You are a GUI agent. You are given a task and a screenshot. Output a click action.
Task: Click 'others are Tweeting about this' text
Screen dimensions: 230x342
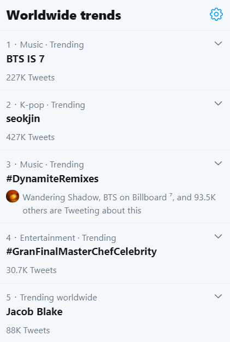click(x=82, y=211)
